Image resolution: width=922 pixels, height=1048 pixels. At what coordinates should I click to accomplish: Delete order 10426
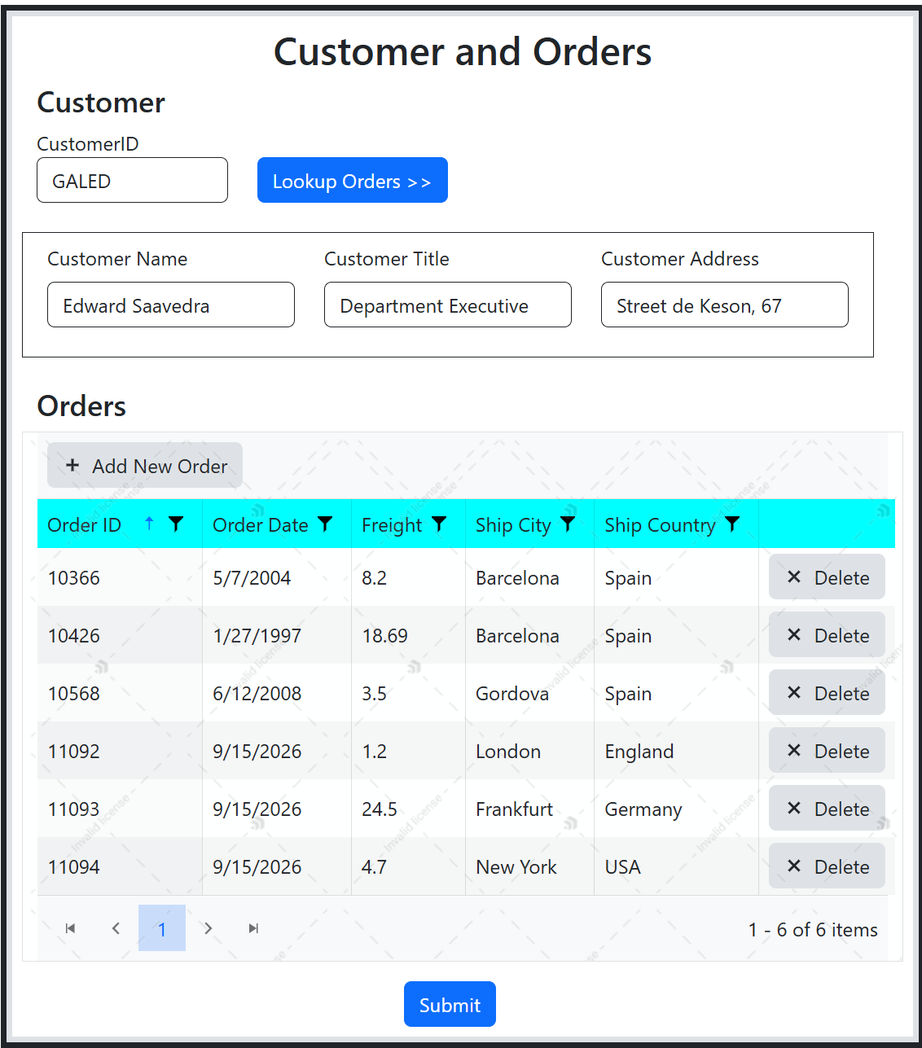(x=827, y=634)
